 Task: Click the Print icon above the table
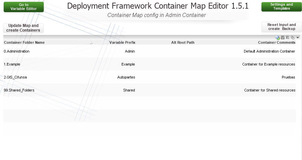point(283,38)
